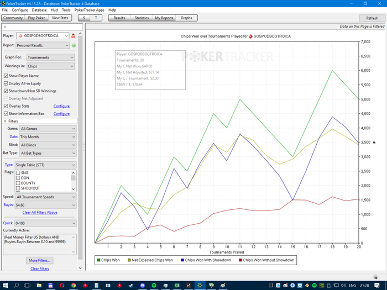
Task: Click the player profile icon beside Player dropdown
Action: (73, 36)
